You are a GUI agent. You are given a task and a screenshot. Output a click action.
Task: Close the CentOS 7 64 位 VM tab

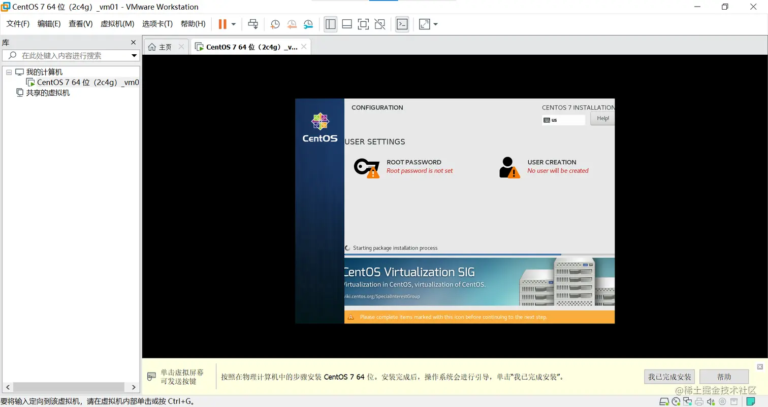304,47
